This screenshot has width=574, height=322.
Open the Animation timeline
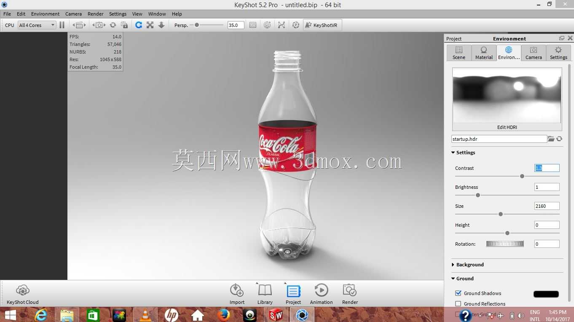pyautogui.click(x=322, y=294)
